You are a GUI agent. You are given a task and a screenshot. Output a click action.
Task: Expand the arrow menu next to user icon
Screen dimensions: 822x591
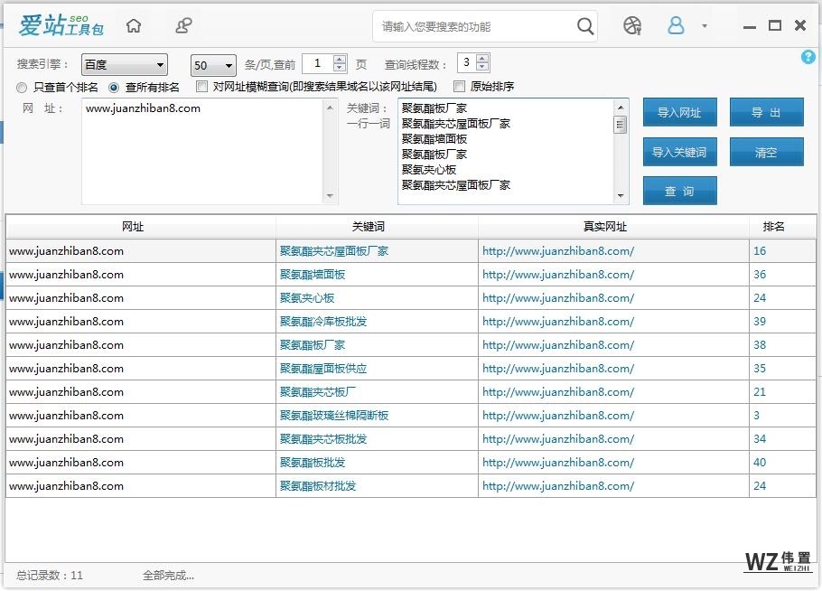[705, 26]
